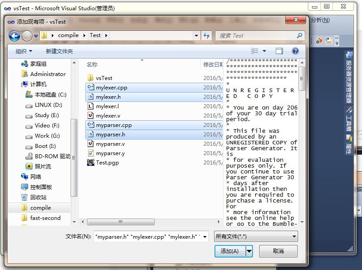Select compile folder in navigation pane
The height and width of the screenshot is (270, 362).
tap(40, 207)
